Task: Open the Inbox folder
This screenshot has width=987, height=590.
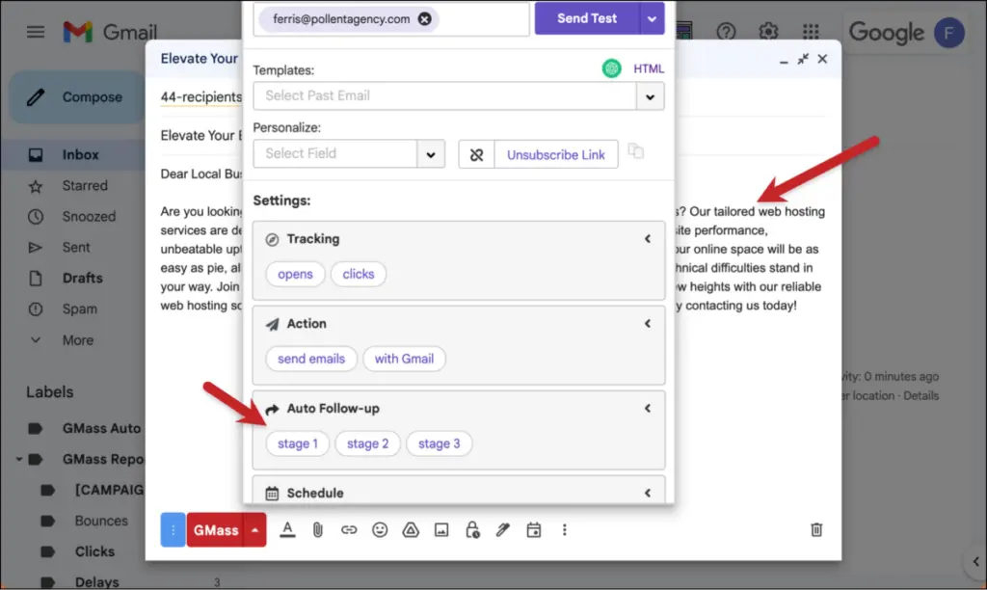Action: 81,154
